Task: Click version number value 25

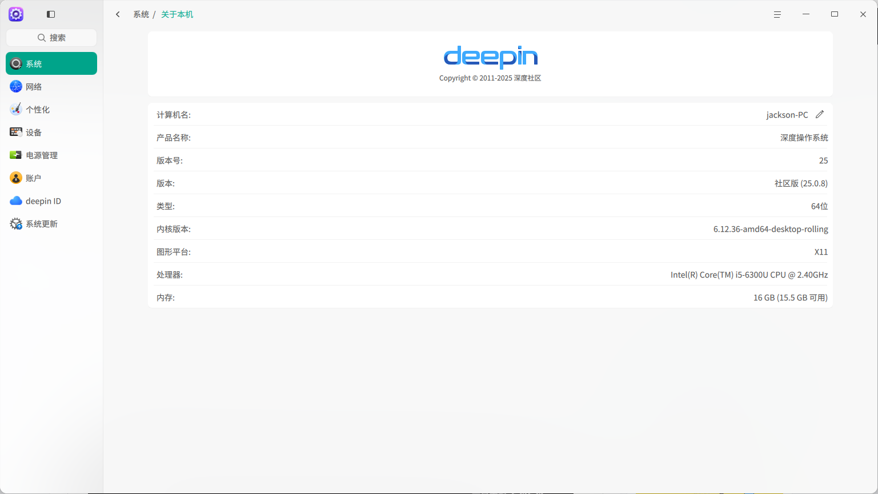Action: click(x=823, y=160)
